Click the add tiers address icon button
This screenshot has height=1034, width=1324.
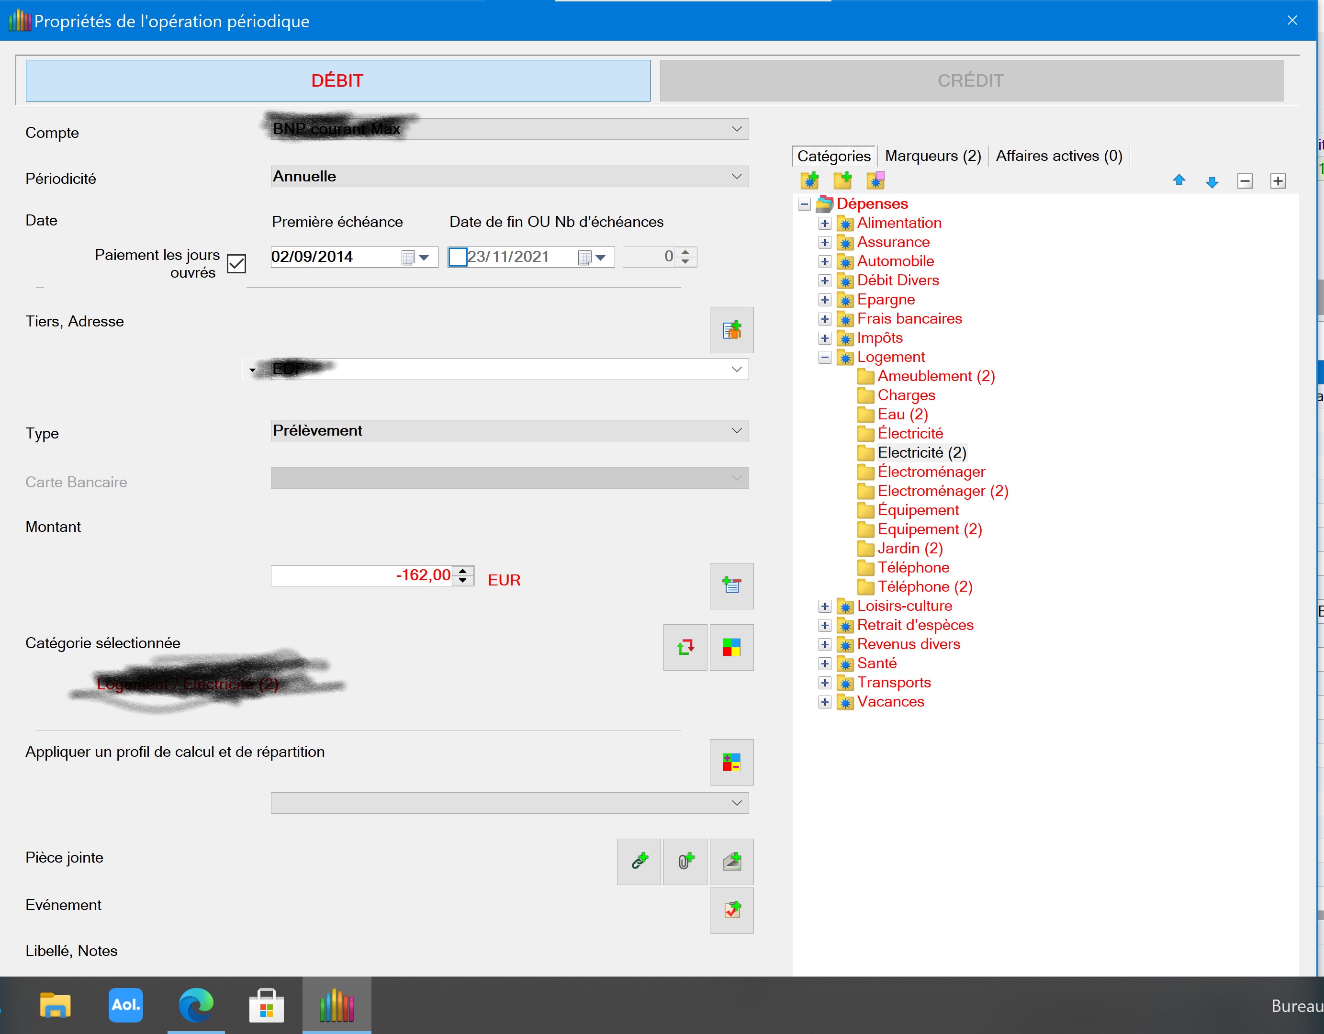[x=731, y=330]
